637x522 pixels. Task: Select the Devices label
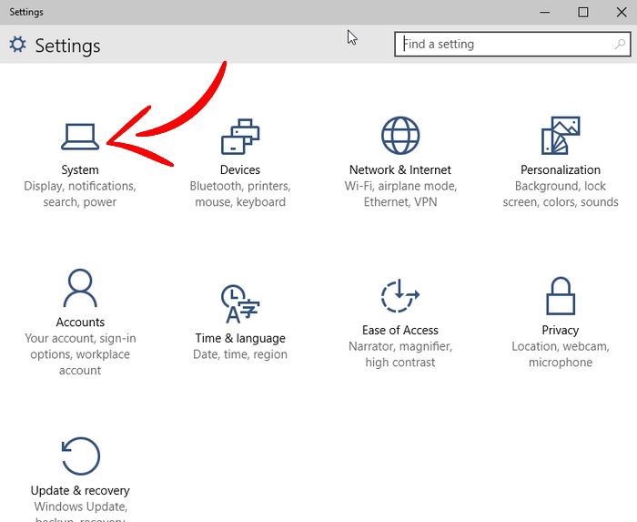(x=240, y=169)
